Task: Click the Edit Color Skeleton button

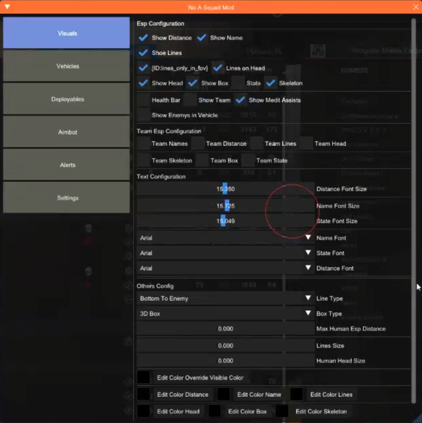Action: pyautogui.click(x=321, y=411)
